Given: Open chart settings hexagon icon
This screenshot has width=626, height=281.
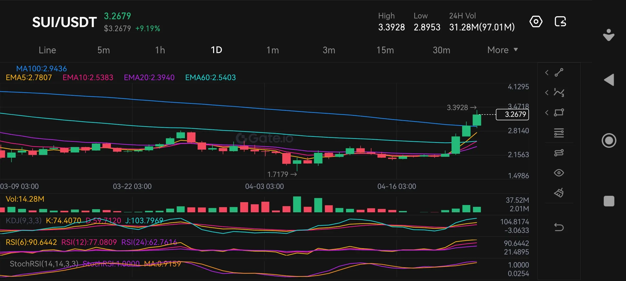Looking at the screenshot, I should [x=536, y=22].
